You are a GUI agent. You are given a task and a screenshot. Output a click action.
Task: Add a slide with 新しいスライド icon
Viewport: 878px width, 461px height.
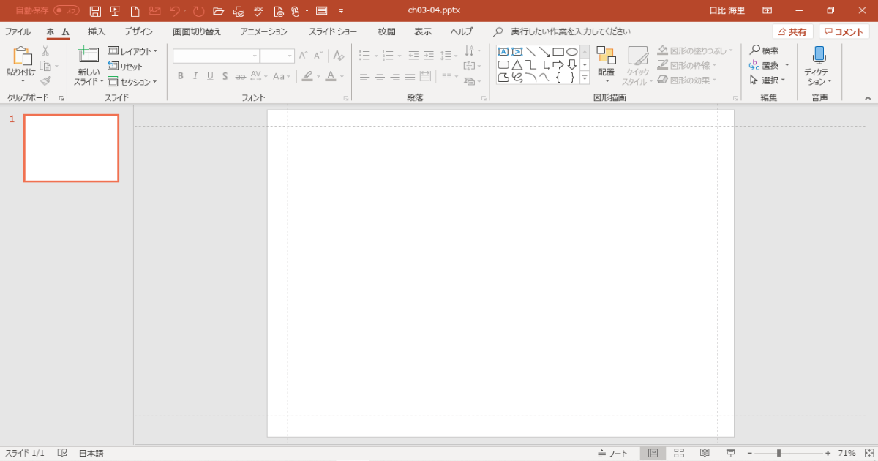pyautogui.click(x=89, y=56)
